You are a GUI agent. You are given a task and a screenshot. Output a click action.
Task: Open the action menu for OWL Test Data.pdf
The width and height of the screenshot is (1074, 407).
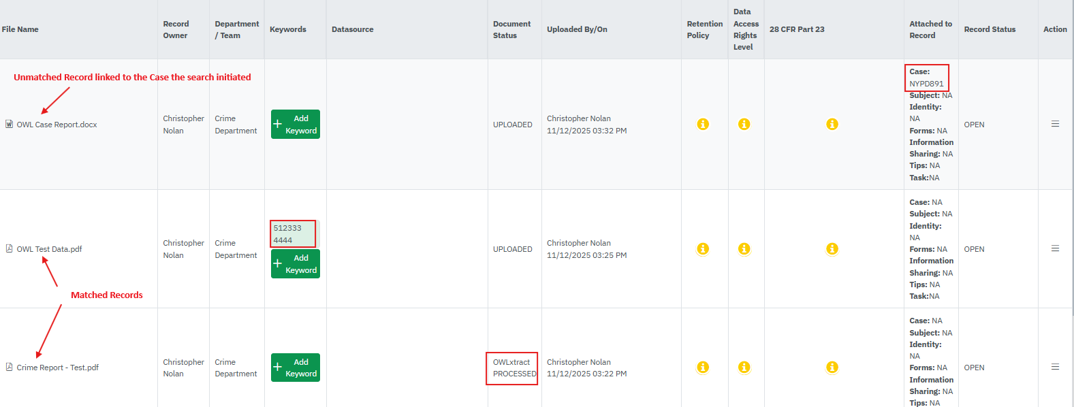[x=1055, y=248]
